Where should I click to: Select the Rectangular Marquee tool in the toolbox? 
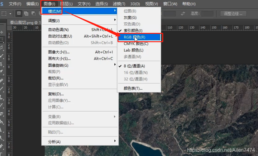(x=2, y=40)
